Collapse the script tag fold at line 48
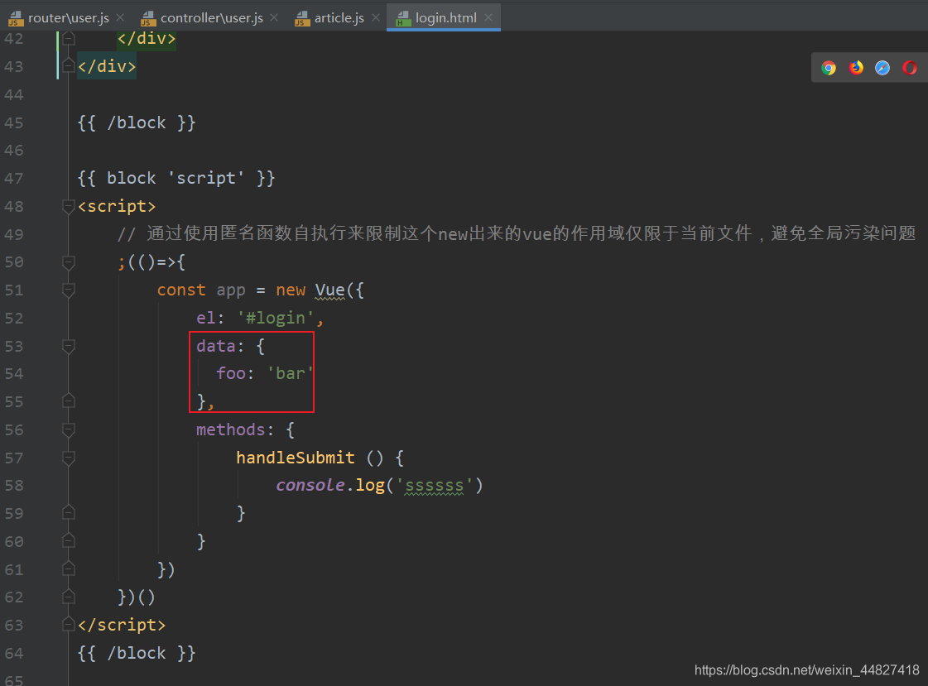This screenshot has height=686, width=928. (69, 206)
